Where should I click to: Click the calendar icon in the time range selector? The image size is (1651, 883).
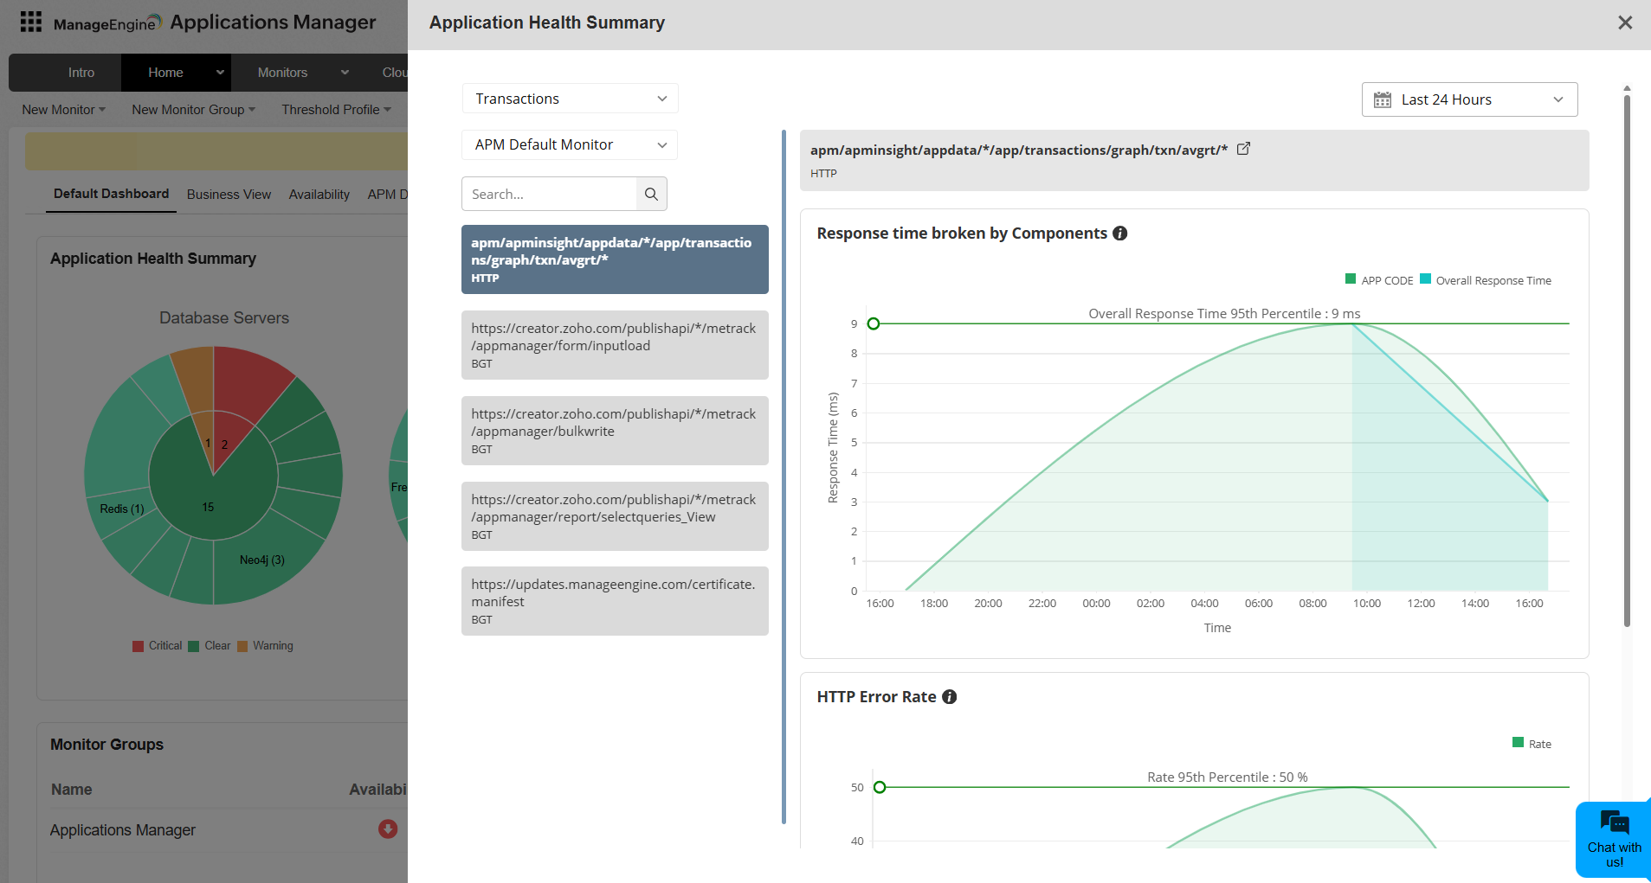[x=1382, y=99]
